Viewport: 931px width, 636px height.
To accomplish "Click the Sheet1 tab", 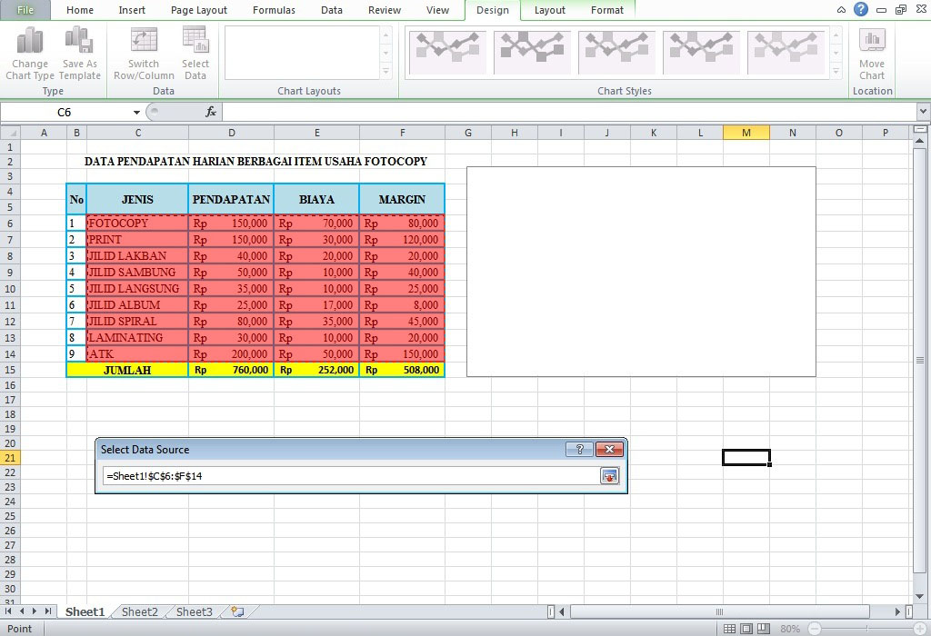I will coord(85,611).
